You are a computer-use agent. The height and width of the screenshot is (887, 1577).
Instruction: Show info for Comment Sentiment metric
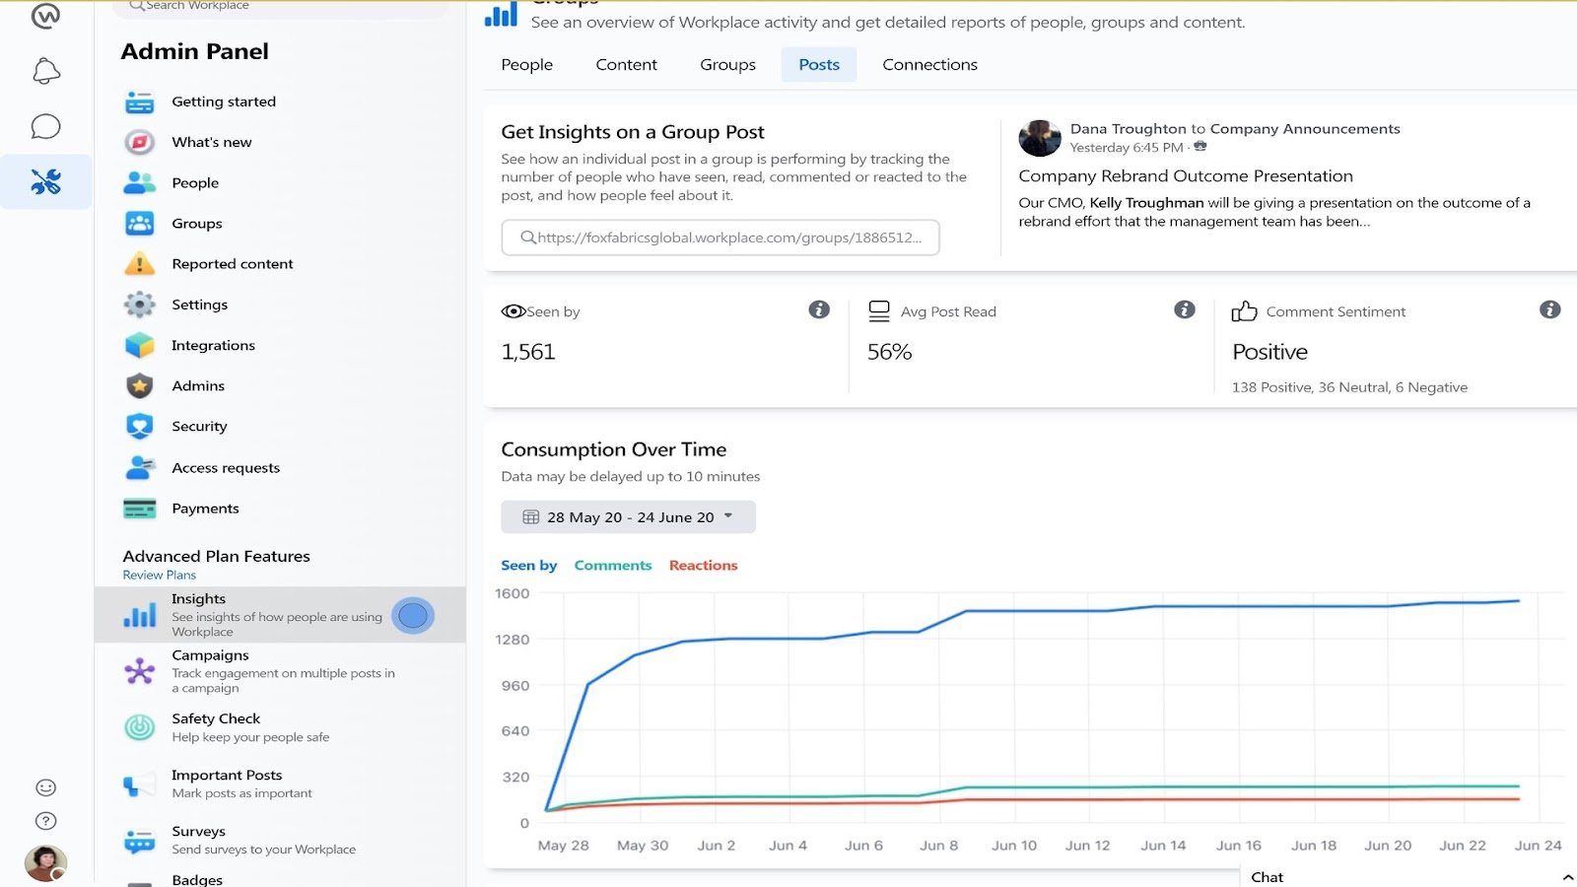[x=1550, y=309]
